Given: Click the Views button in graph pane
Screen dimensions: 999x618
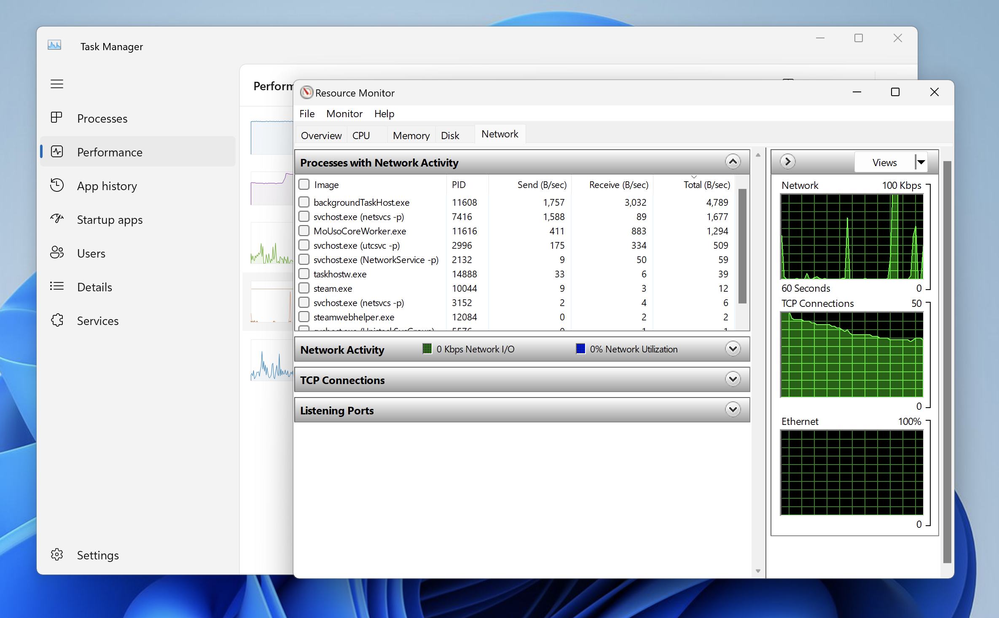Looking at the screenshot, I should click(x=884, y=162).
